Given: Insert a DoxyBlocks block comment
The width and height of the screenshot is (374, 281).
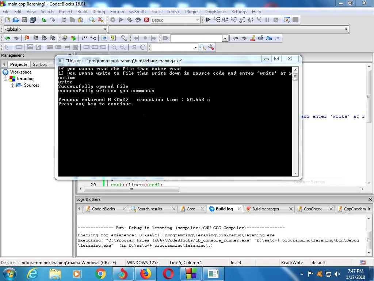Looking at the screenshot, I should coord(85,38).
